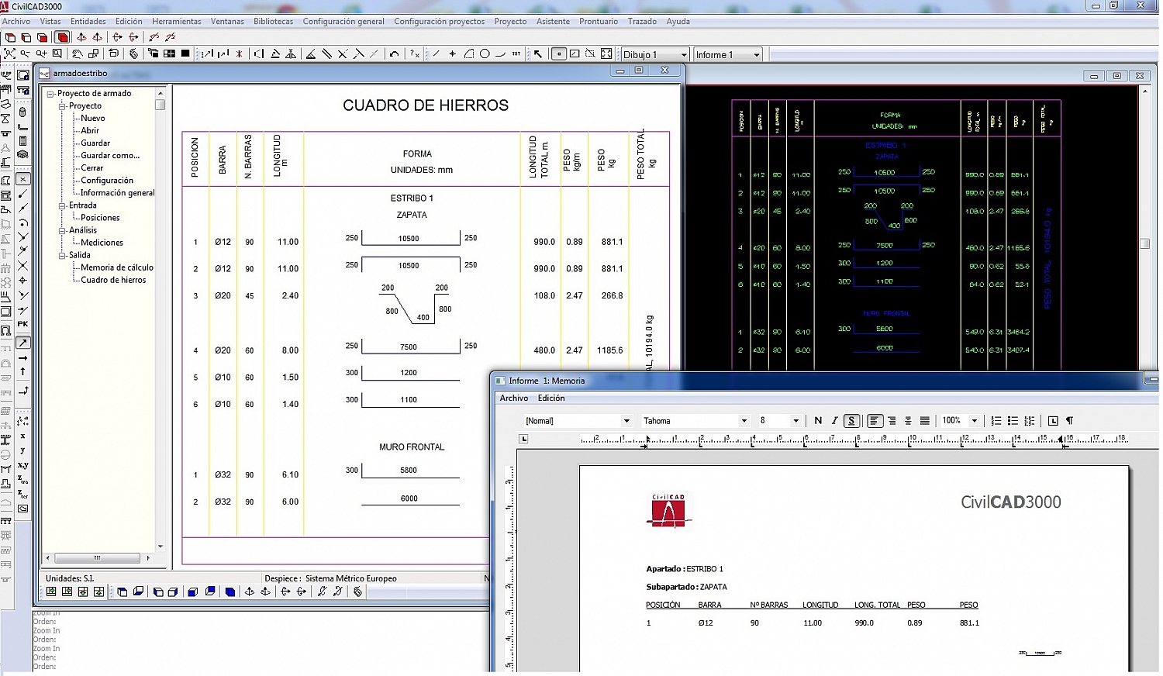1163x676 pixels.
Task: Toggle italic formatting in Informe
Action: tap(834, 421)
